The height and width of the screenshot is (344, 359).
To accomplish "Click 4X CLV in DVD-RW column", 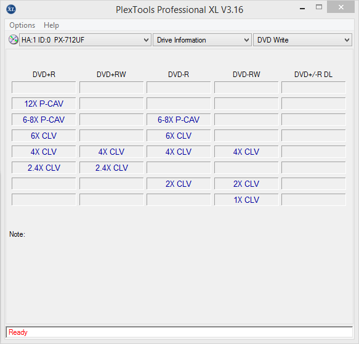I will coord(246,152).
